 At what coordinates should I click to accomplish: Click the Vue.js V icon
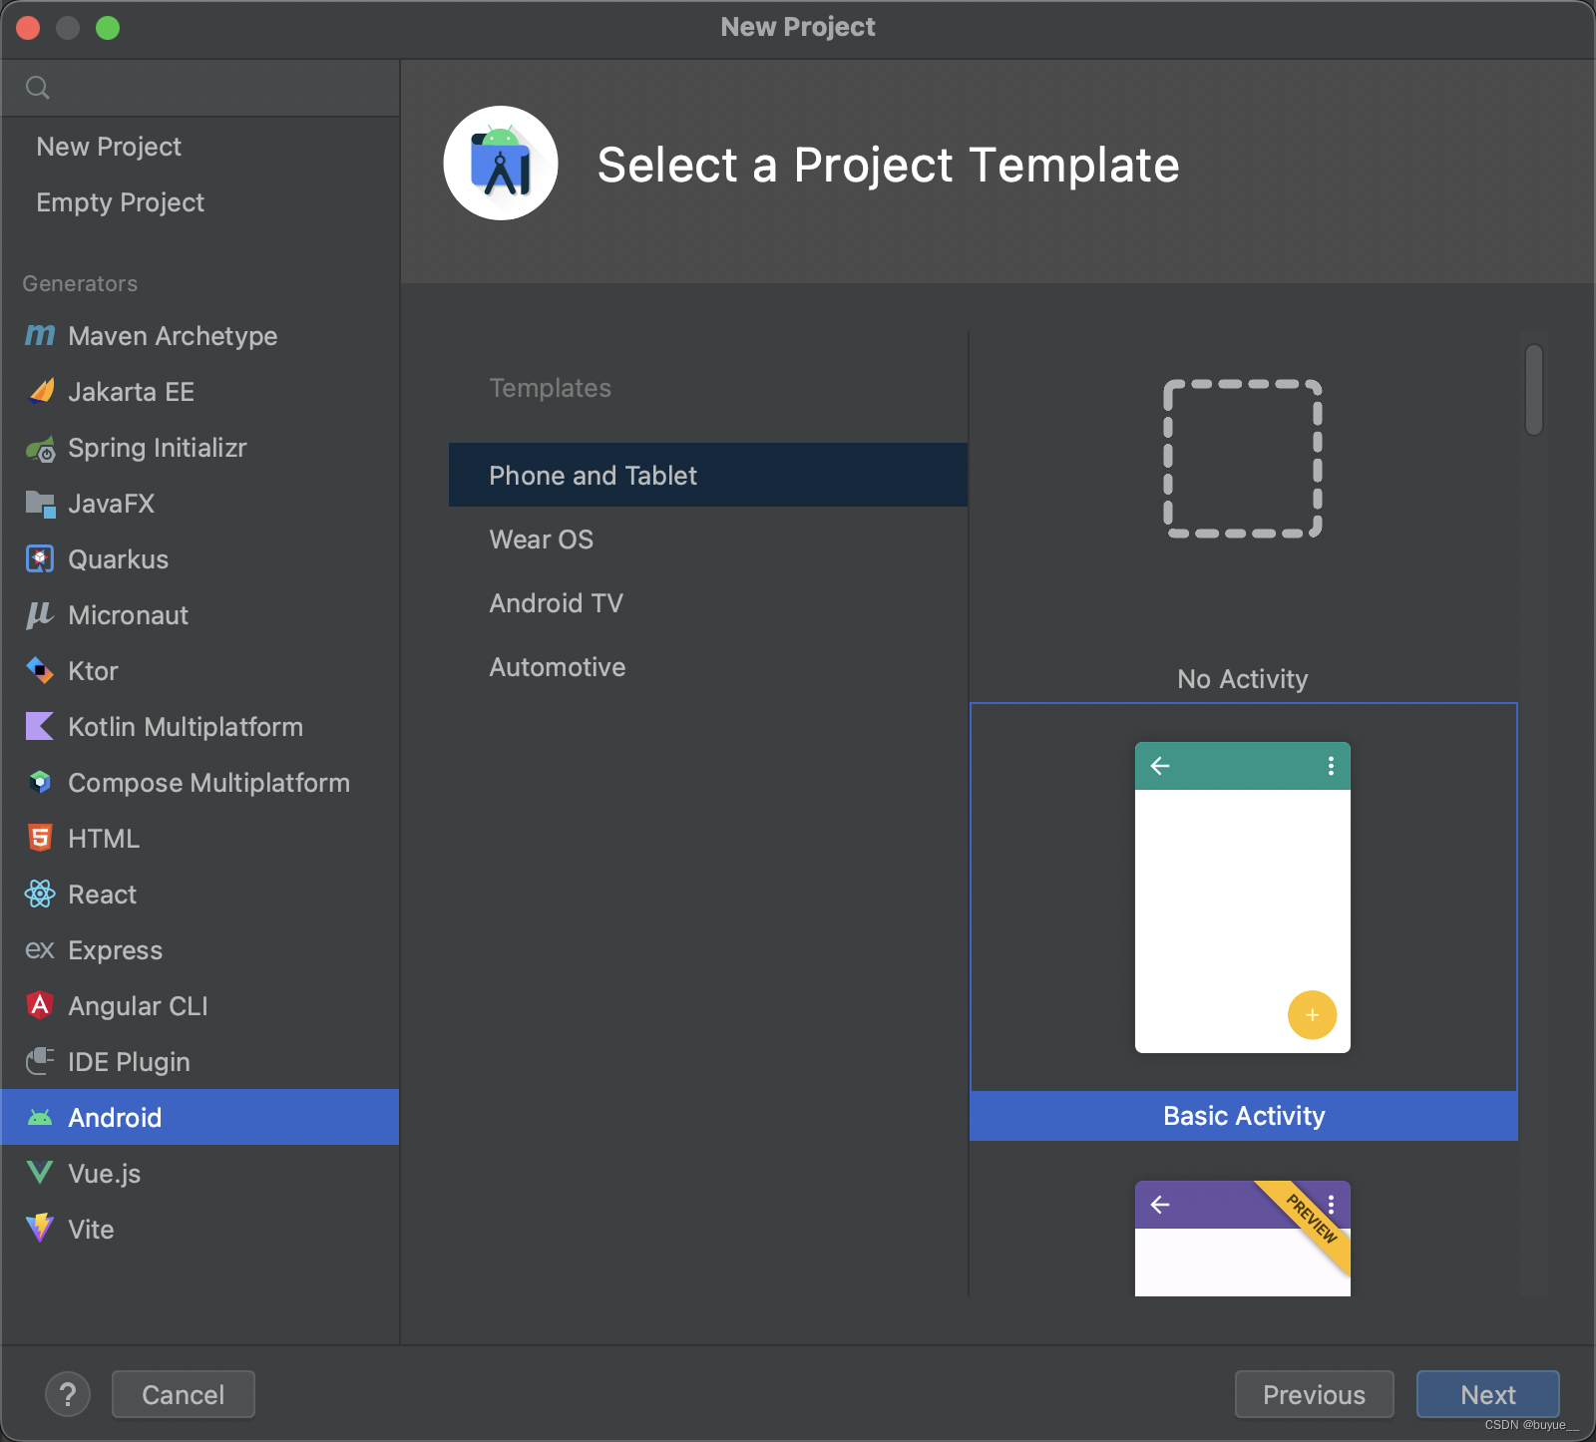pyautogui.click(x=40, y=1173)
